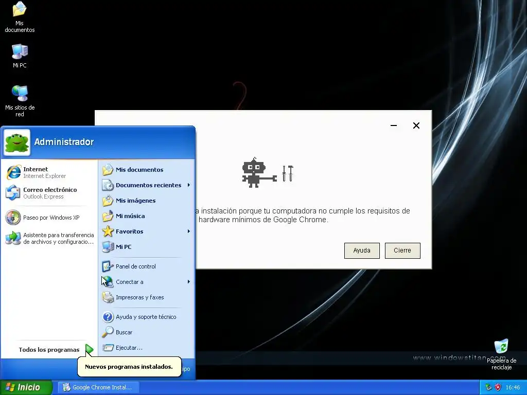
Task: Open Favoritos menu entry
Action: pyautogui.click(x=147, y=231)
